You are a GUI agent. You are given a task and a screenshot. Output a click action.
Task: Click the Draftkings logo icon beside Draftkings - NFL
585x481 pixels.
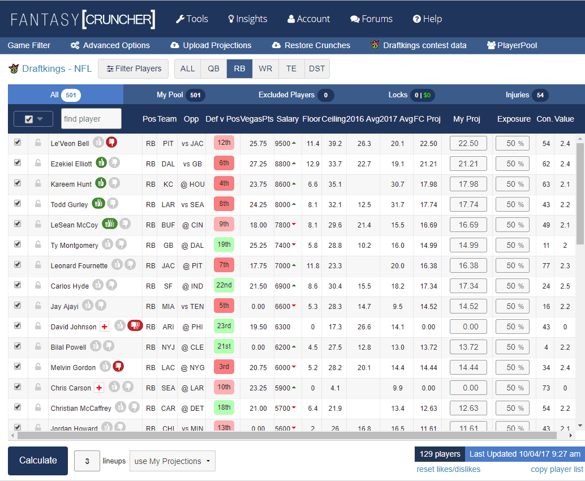coord(14,68)
